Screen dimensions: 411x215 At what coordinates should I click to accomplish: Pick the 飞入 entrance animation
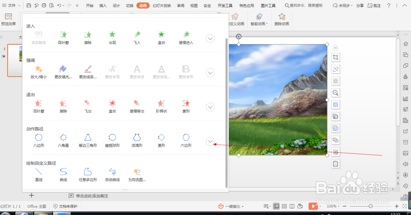pos(137,38)
